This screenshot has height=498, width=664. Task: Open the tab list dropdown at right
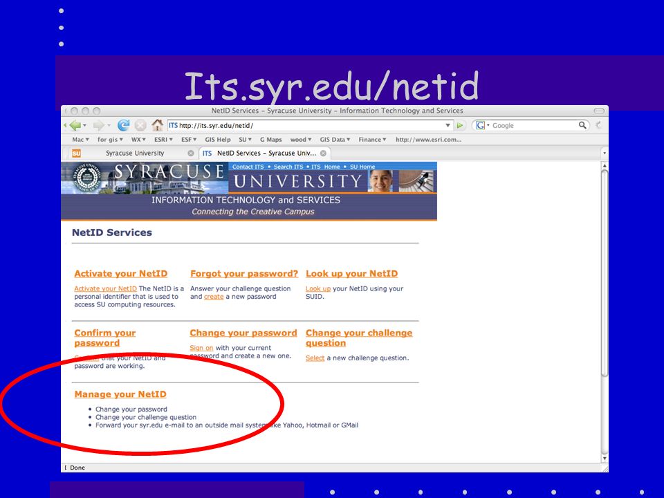(x=605, y=154)
